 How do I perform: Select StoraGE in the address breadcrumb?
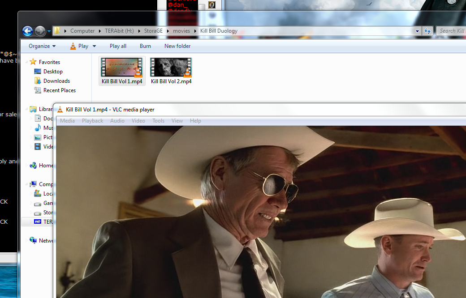point(153,31)
